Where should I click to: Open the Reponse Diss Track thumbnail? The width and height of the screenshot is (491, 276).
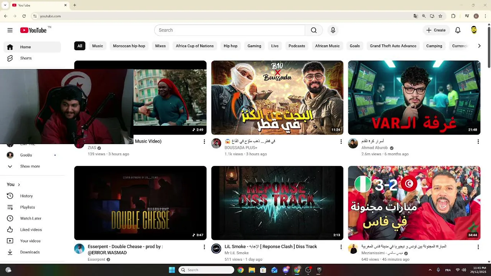tap(277, 203)
